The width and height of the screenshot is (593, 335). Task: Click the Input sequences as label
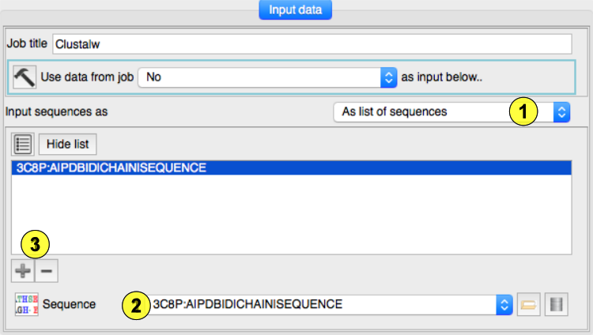tap(56, 111)
